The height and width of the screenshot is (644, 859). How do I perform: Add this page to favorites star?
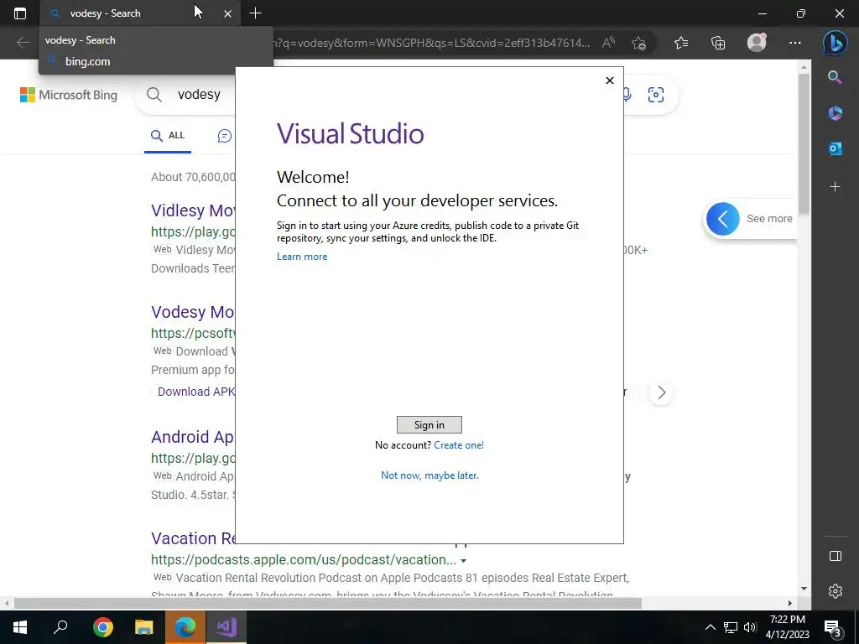(x=638, y=44)
